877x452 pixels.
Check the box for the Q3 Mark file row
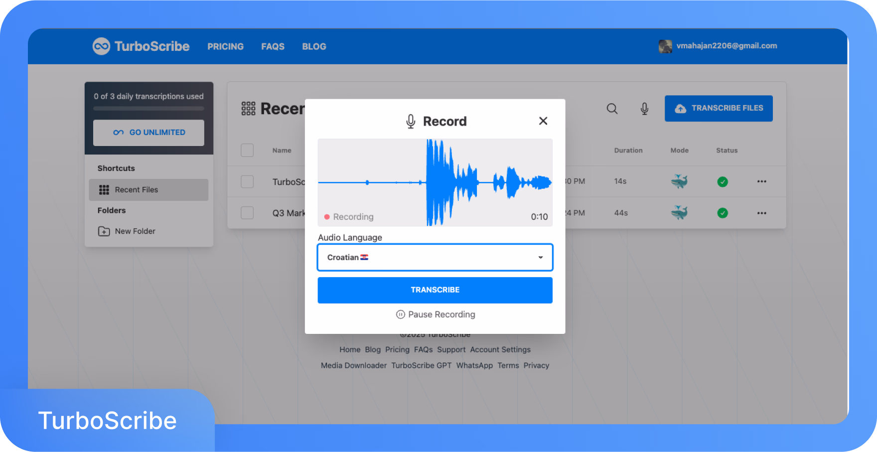tap(247, 213)
